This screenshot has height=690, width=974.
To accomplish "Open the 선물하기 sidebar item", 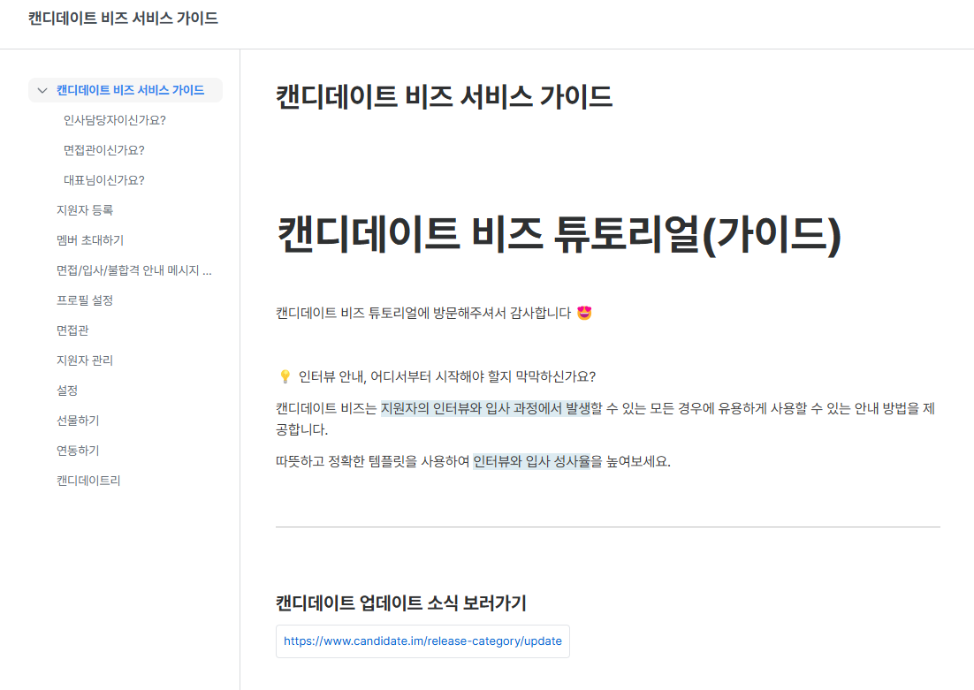I will [x=78, y=421].
